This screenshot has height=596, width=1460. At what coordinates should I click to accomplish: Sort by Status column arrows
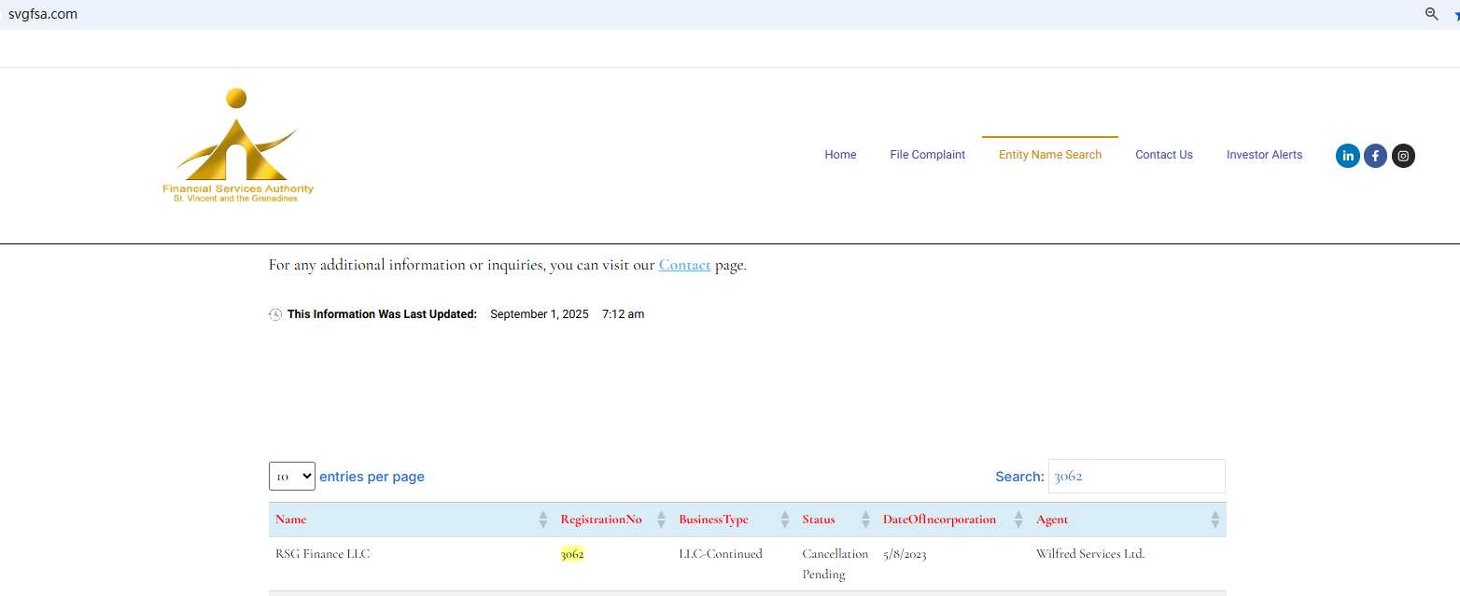click(865, 520)
